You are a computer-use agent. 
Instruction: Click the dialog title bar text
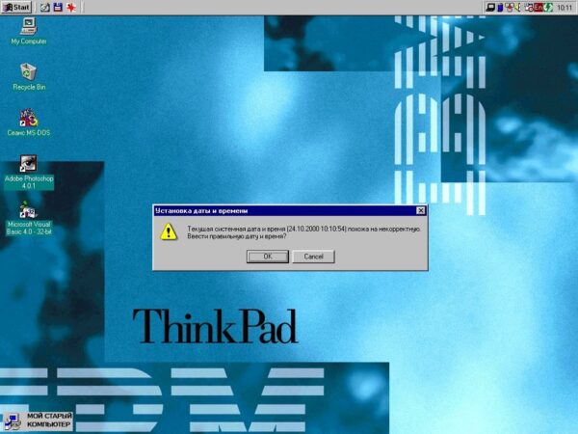click(x=201, y=210)
